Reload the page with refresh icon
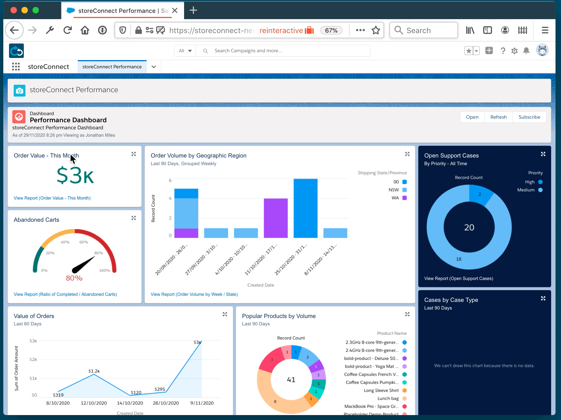The height and width of the screenshot is (420, 561). [x=67, y=30]
